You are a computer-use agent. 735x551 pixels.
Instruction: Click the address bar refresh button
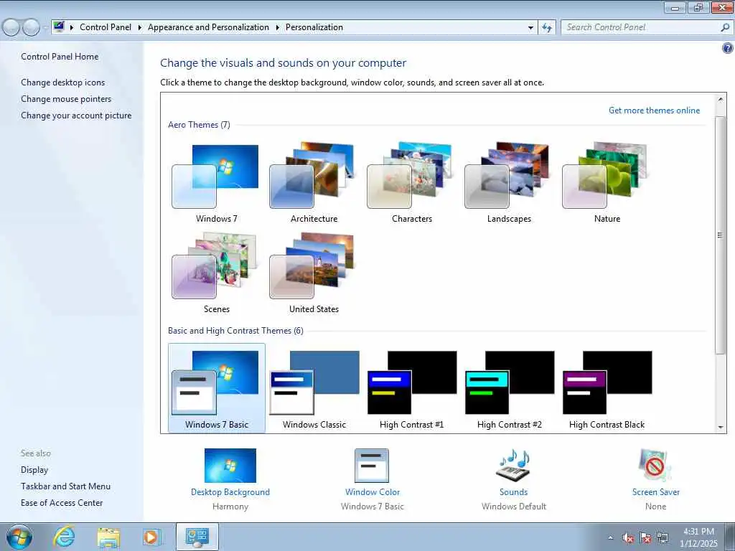tap(546, 28)
